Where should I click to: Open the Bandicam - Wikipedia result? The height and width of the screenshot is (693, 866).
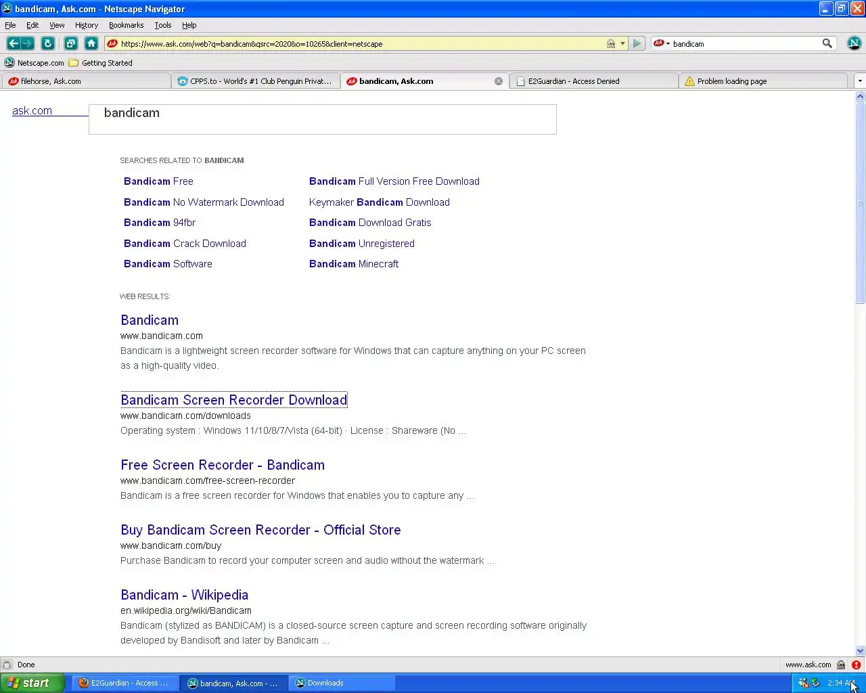184,595
